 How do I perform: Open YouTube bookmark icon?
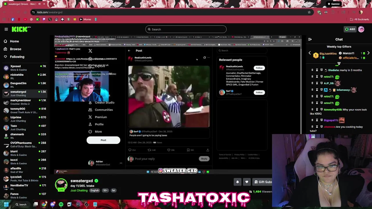tap(25, 19)
